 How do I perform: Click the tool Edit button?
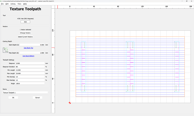pos(25,22)
